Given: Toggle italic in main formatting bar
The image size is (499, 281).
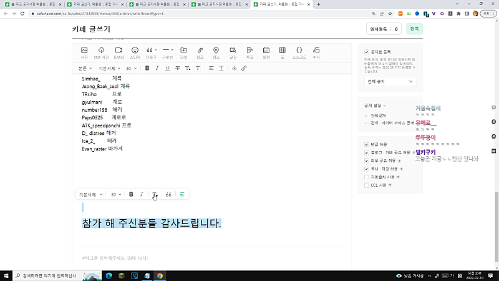Looking at the screenshot, I should (157, 68).
